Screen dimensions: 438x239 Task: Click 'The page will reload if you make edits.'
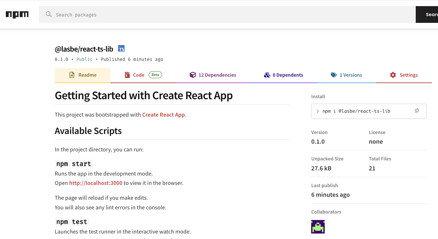click(x=101, y=198)
